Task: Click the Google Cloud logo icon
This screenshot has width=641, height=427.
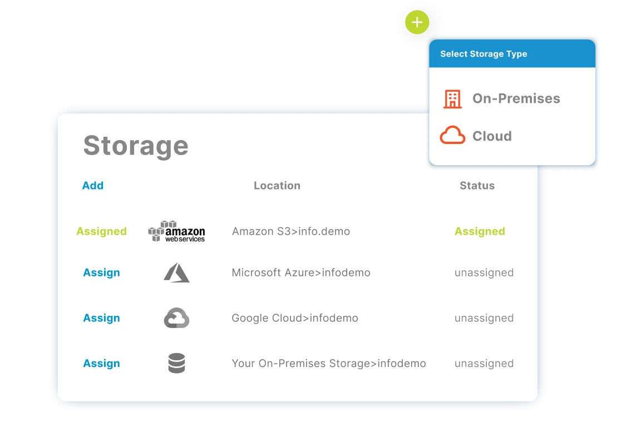Action: point(176,318)
